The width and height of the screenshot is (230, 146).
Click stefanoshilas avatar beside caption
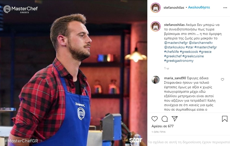156,26
